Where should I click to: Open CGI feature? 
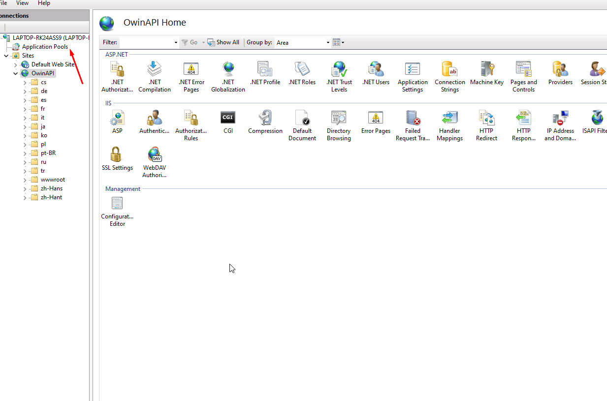[228, 122]
